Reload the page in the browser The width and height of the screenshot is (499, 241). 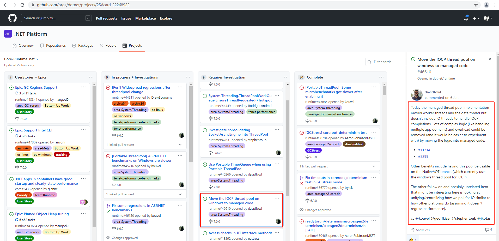pyautogui.click(x=22, y=5)
